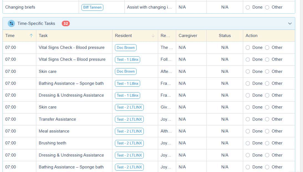Click the Status column header

click(x=225, y=36)
